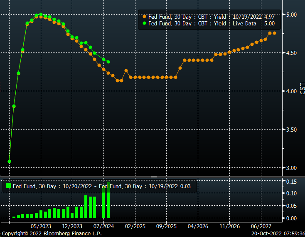Click the 0.10 tick on lower panel axis
The height and width of the screenshot is (237, 305).
click(291, 193)
